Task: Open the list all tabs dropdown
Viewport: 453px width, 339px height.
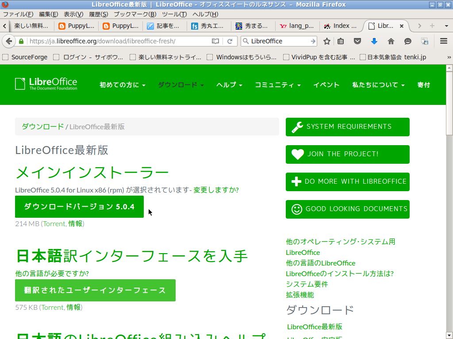Action: pos(446,26)
